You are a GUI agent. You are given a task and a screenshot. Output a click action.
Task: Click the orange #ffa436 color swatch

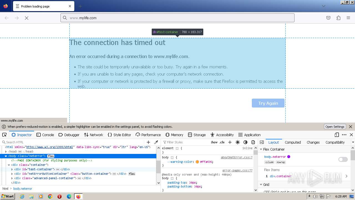click(x=197, y=162)
